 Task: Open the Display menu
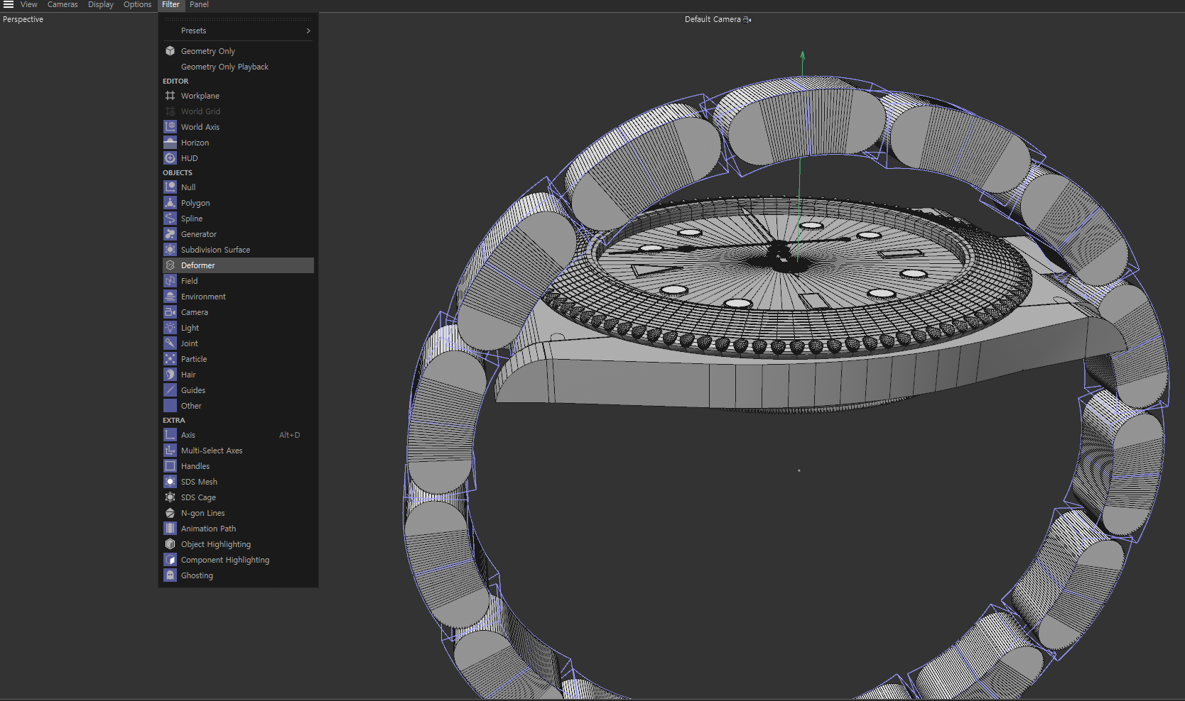[101, 4]
